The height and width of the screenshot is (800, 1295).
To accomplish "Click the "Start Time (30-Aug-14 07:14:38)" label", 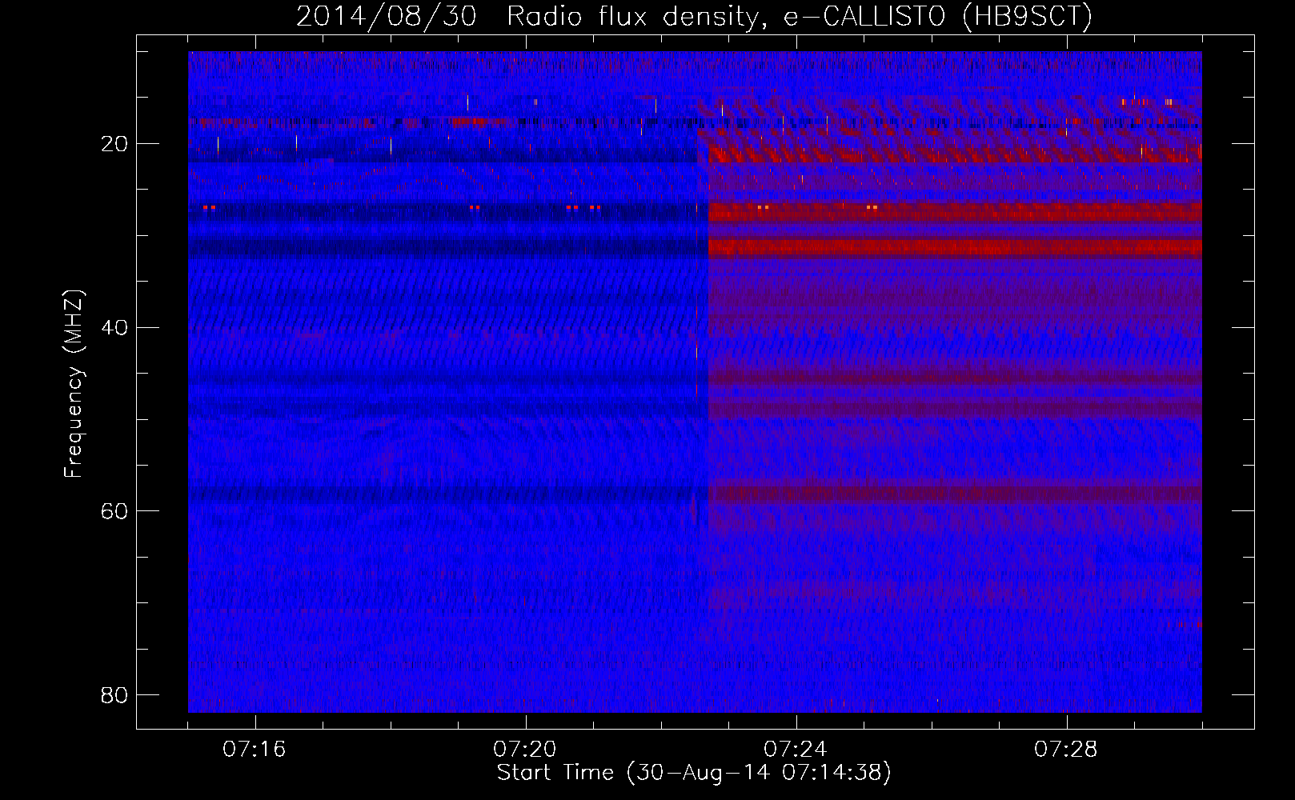I will [x=694, y=773].
